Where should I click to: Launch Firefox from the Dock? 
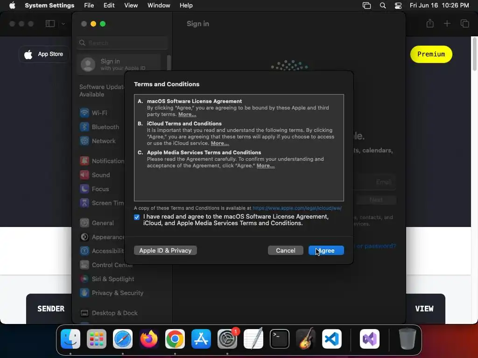(x=149, y=338)
